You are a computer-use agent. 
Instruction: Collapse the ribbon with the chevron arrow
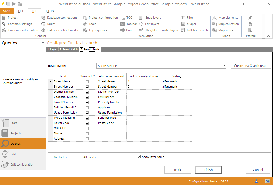coord(268,36)
